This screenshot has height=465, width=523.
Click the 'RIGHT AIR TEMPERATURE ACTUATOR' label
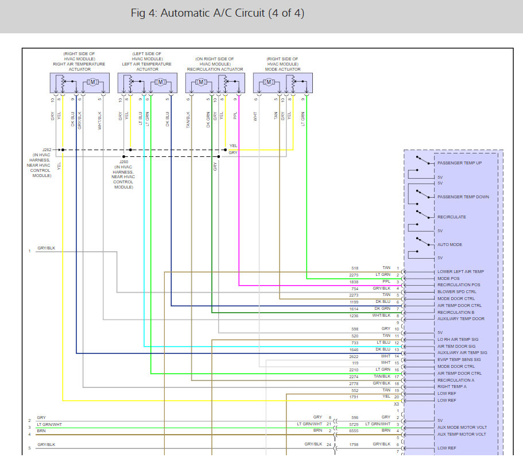click(x=79, y=67)
